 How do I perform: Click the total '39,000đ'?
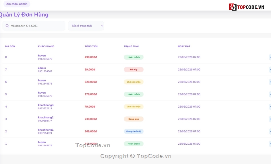(x=90, y=69)
